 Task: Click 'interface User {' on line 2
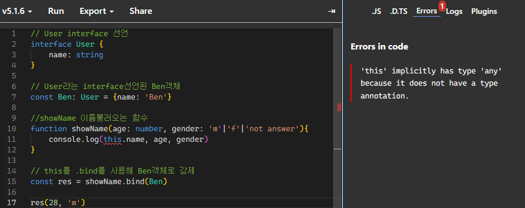(x=67, y=44)
